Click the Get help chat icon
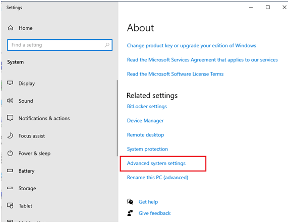This screenshot has width=289, height=223. point(130,202)
